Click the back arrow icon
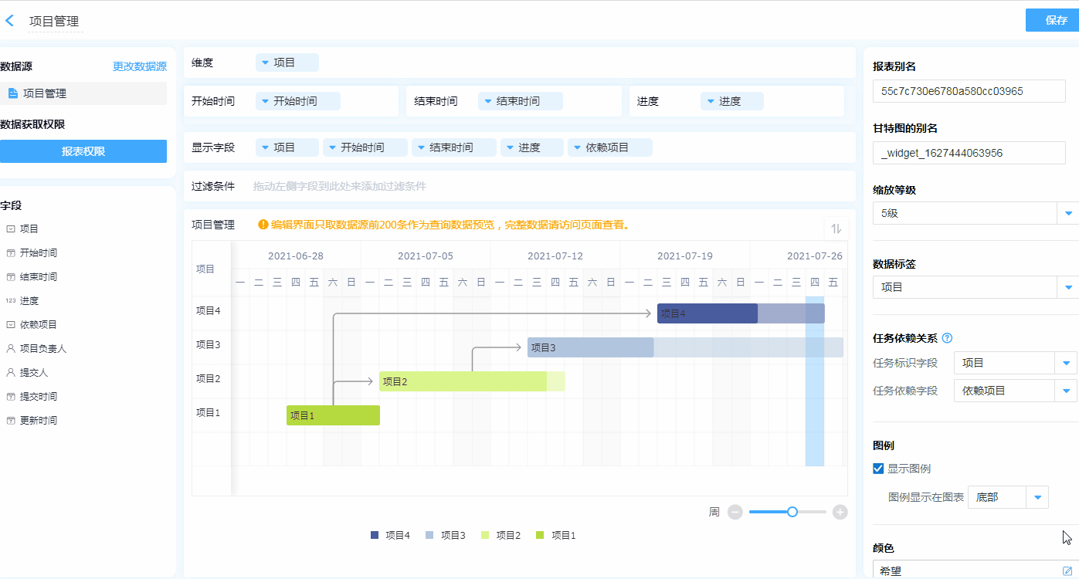Screen dimensions: 1079x579 tap(10, 21)
